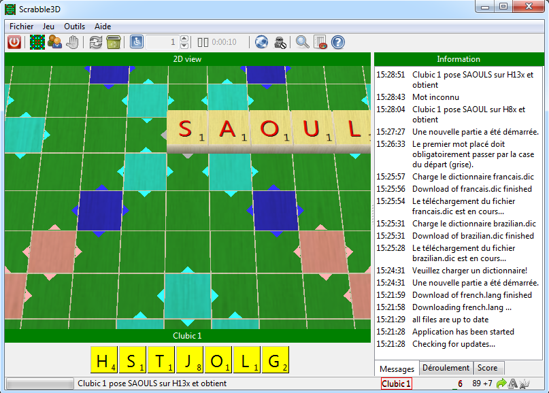Open the Outils menu
Viewport: 549px width, 393px height.
point(74,27)
